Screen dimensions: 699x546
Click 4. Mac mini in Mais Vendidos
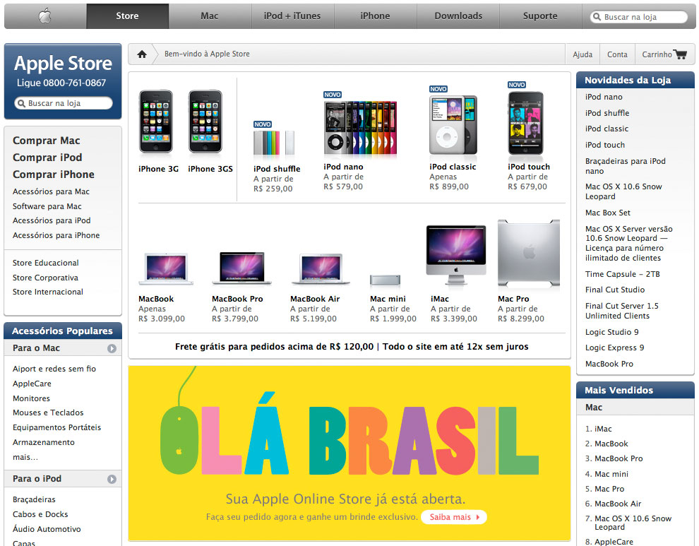607,474
